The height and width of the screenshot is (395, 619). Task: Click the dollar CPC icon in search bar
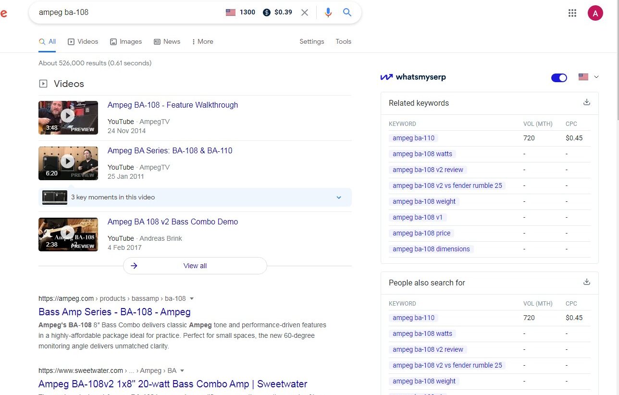pyautogui.click(x=267, y=12)
